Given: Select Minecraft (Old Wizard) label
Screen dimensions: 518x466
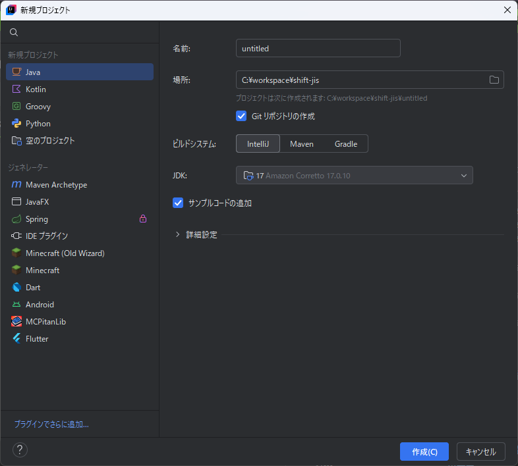Looking at the screenshot, I should 65,253.
